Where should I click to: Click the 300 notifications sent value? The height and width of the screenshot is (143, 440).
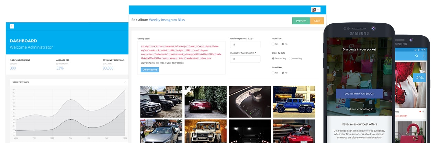tap(13, 68)
